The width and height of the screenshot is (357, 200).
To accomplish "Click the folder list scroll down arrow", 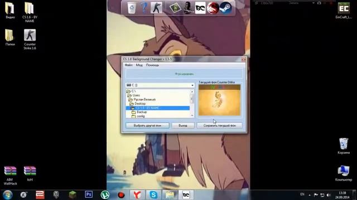I will pos(192,116).
